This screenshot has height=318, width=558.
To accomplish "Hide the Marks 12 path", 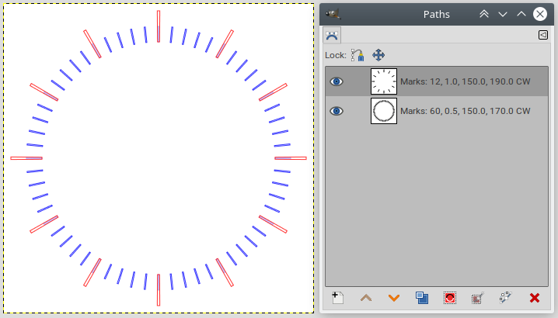I will coord(336,81).
